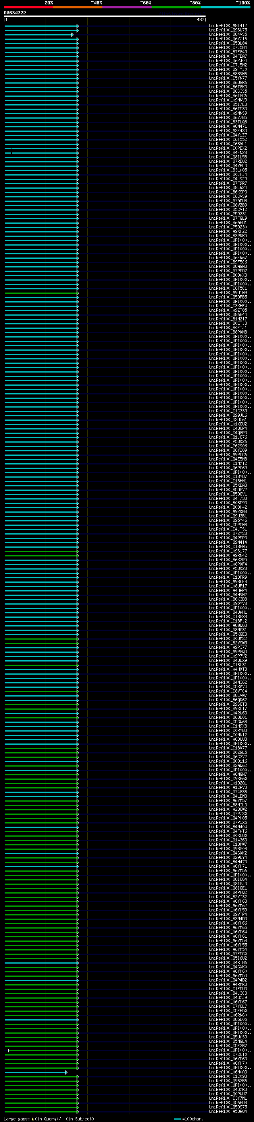Viewport: 254px width, 1122px height.
Task: Select hit UniRef100_Q6YZI6
Action: coord(228,39)
